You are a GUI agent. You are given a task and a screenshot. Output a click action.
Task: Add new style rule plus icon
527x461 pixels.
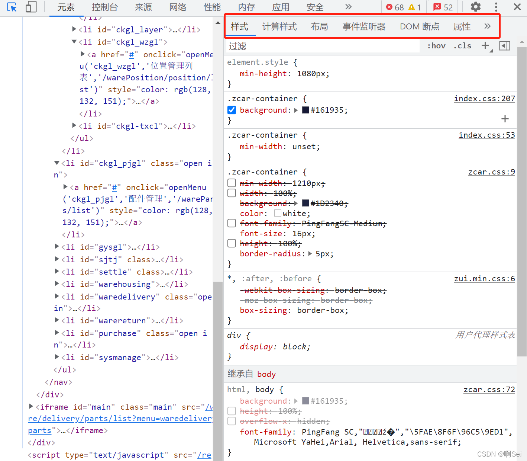pyautogui.click(x=485, y=45)
